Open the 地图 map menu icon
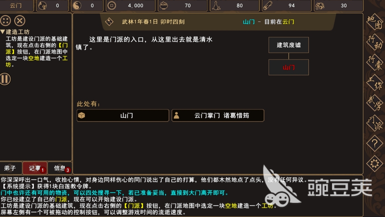Screen dimensions: 385x217 click(374, 22)
